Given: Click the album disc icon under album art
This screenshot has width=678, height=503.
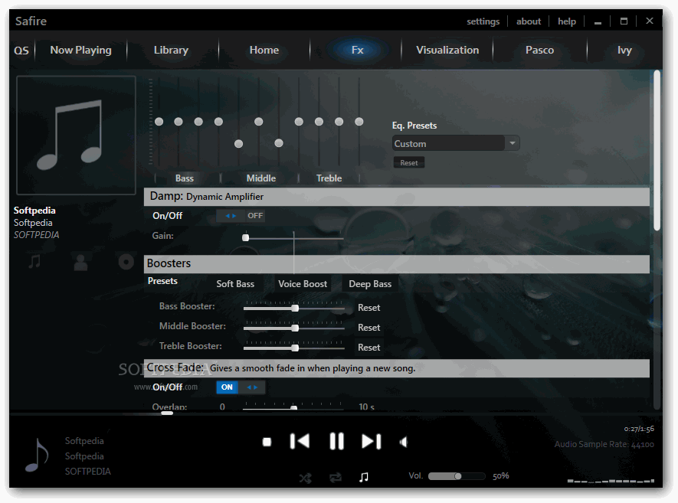Looking at the screenshot, I should tap(126, 262).
